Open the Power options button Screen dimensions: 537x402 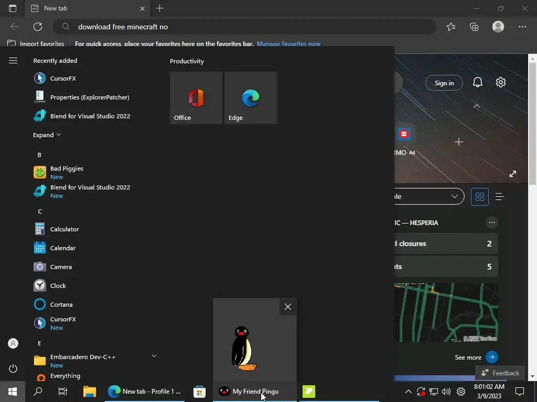[x=13, y=368]
